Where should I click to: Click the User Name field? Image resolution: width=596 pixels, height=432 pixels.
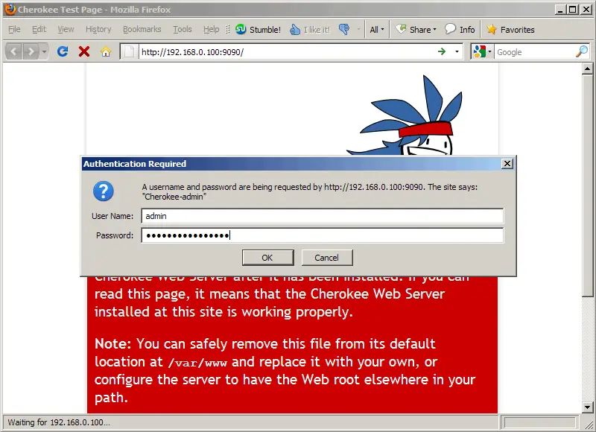tap(323, 216)
